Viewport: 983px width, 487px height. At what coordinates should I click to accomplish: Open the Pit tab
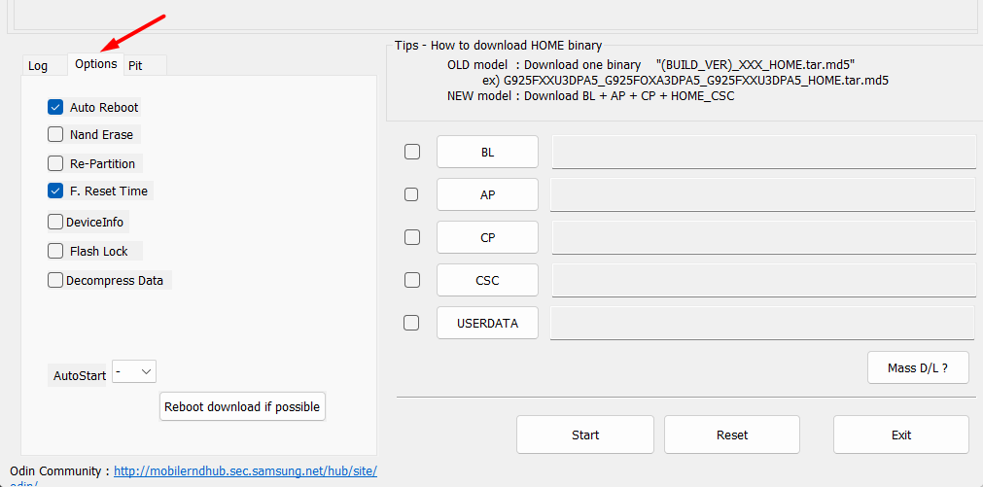(136, 66)
